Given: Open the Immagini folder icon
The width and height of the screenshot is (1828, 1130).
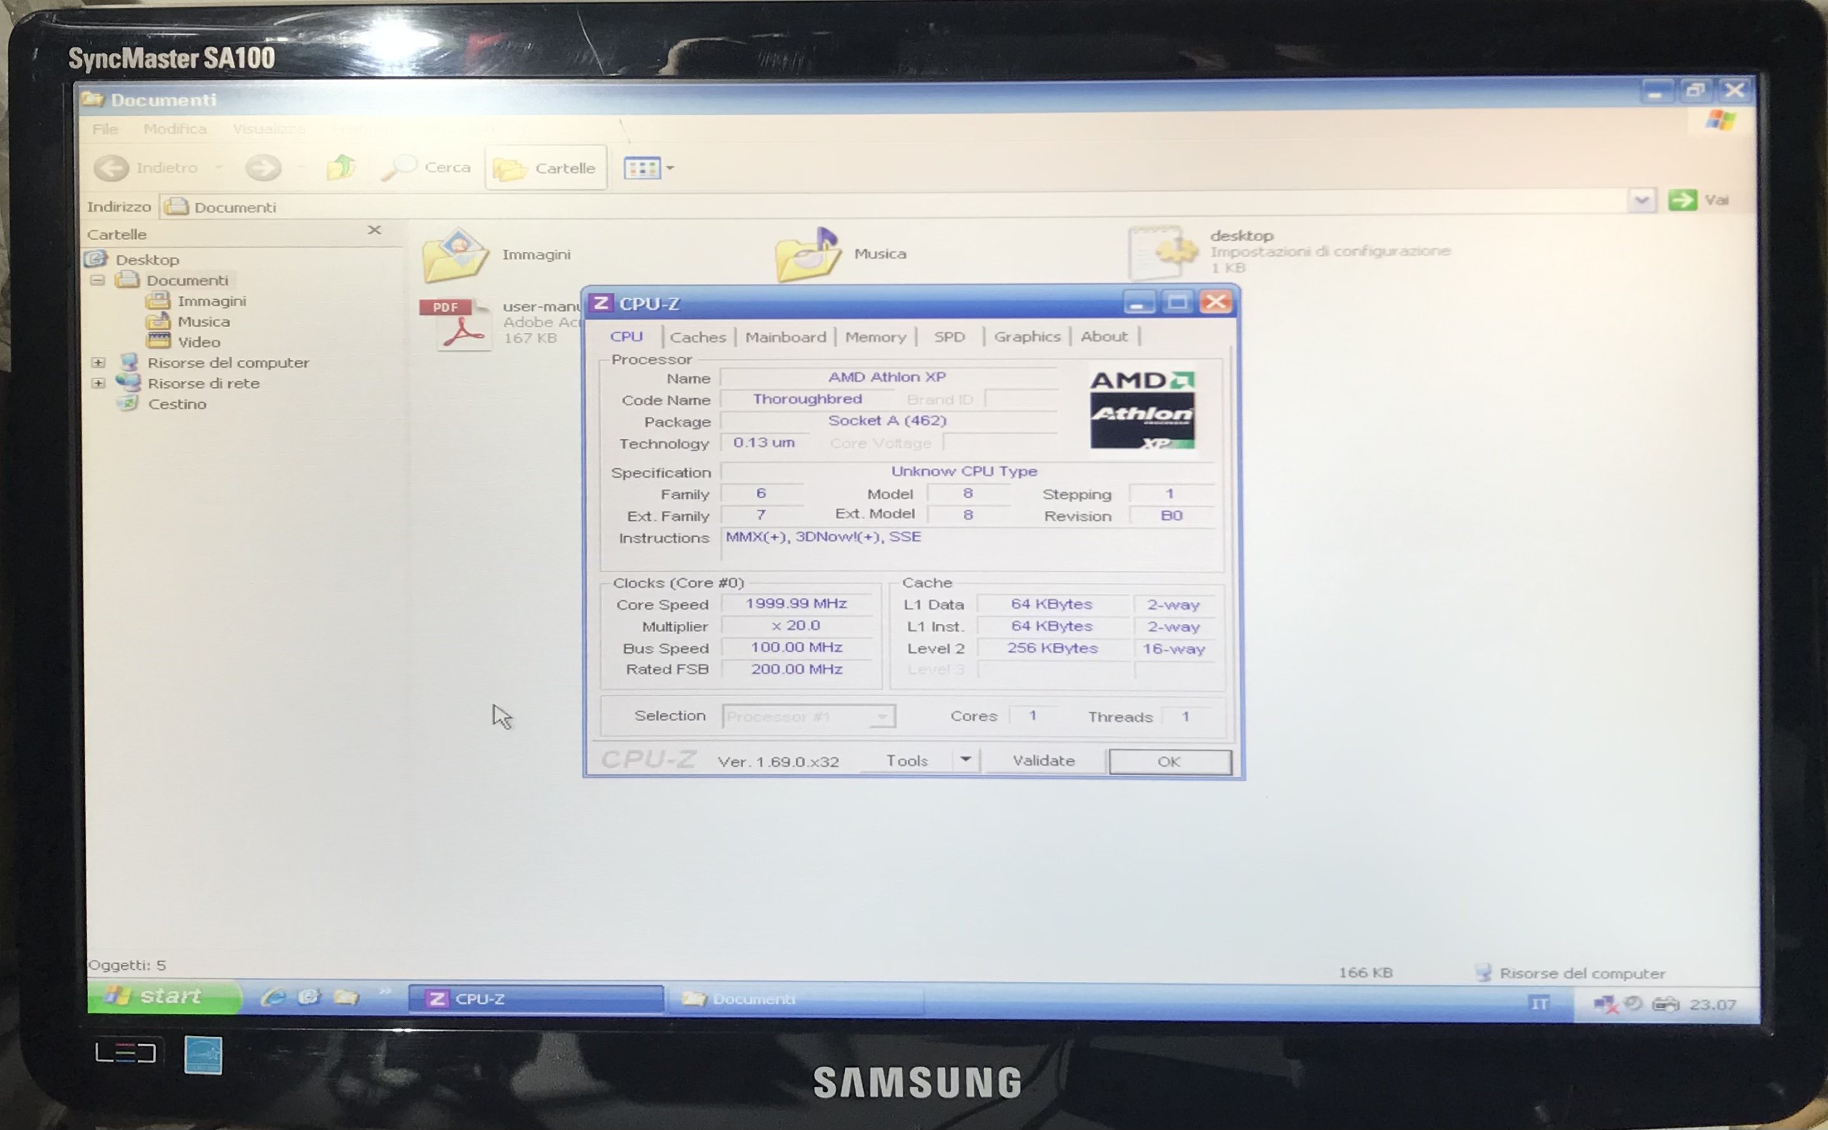Looking at the screenshot, I should coord(454,255).
